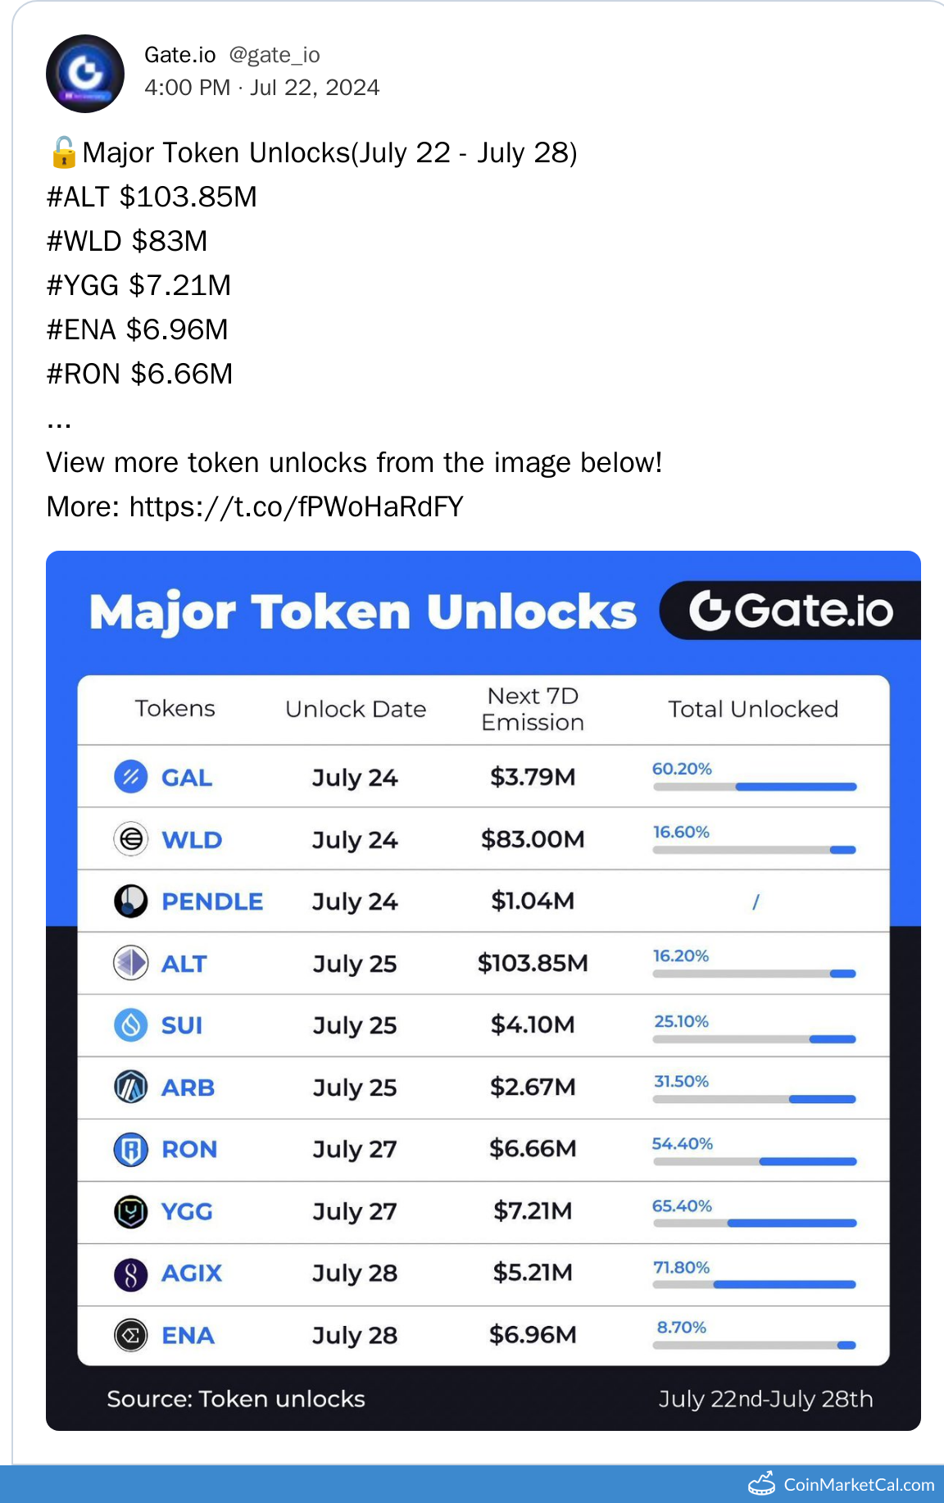
Task: Click the ALT token icon
Action: click(x=130, y=963)
